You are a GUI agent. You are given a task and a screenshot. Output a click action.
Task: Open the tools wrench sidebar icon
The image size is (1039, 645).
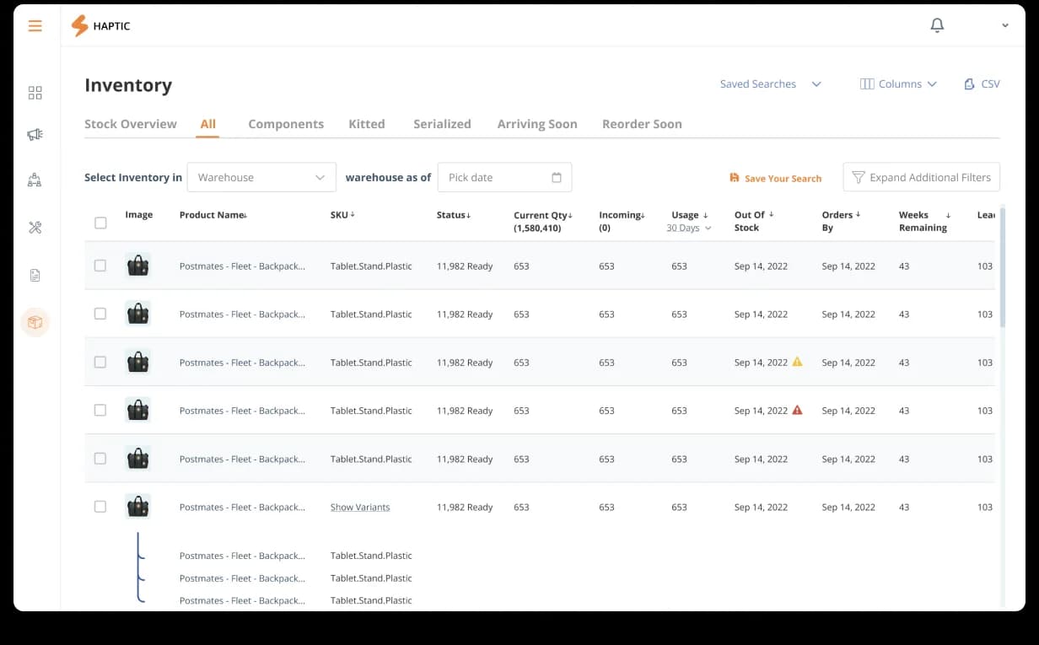point(35,228)
